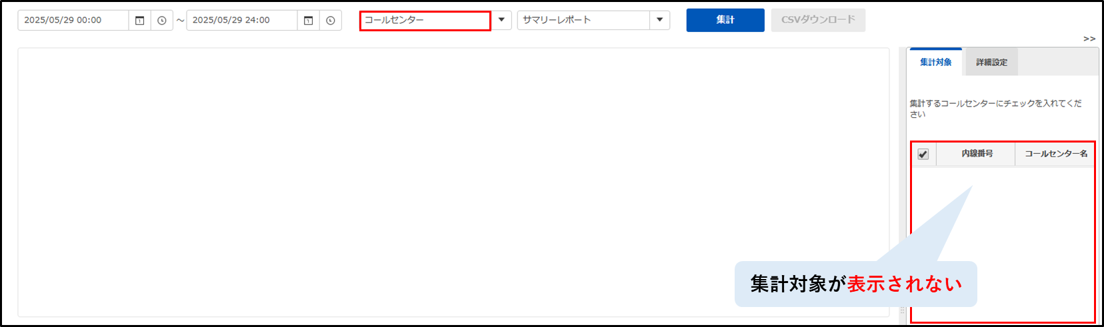
Task: Click the instruction text 集計するコールセンターにチェックを入れてください
Action: (x=996, y=109)
